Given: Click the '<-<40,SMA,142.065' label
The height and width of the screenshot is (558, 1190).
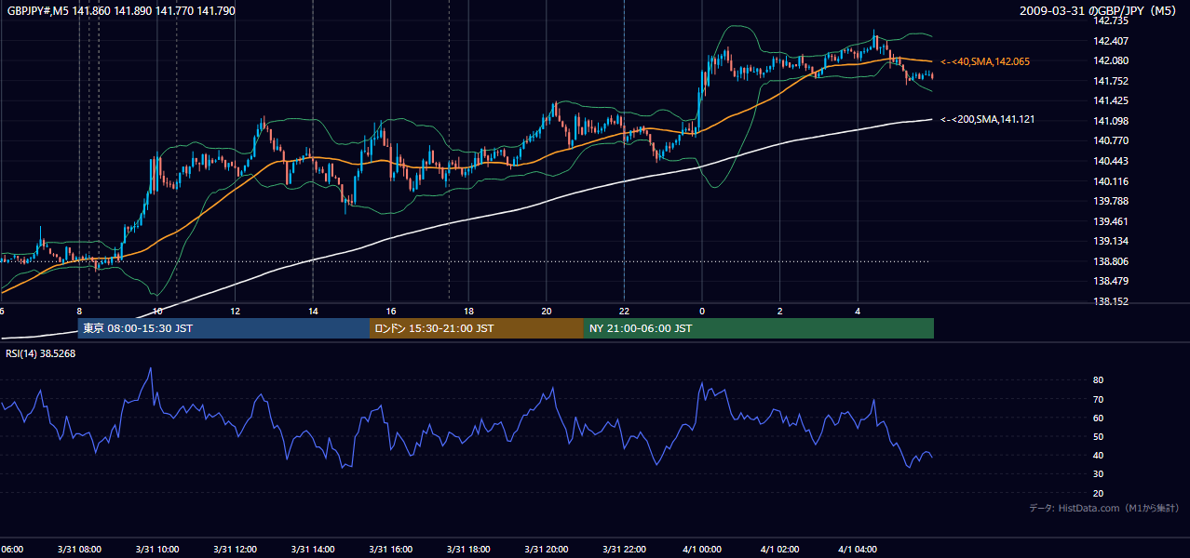Looking at the screenshot, I should click(984, 61).
